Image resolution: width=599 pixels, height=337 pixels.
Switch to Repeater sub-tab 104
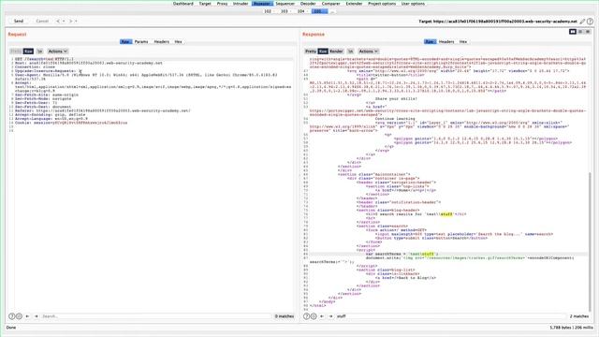(302, 11)
